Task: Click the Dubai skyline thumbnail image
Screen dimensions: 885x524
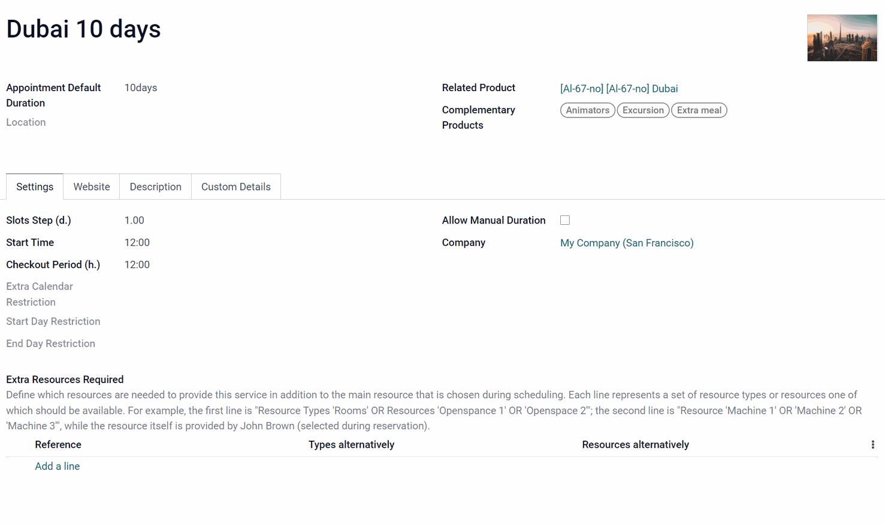Action: [x=842, y=38]
